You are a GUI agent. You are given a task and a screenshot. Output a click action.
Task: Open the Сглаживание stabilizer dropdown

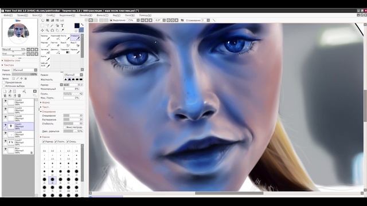(x=208, y=21)
